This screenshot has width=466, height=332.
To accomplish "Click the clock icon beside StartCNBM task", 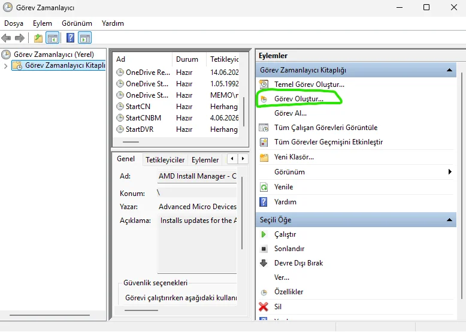I will [x=120, y=118].
